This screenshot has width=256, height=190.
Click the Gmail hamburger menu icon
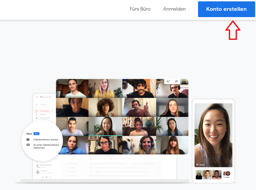coord(37,97)
